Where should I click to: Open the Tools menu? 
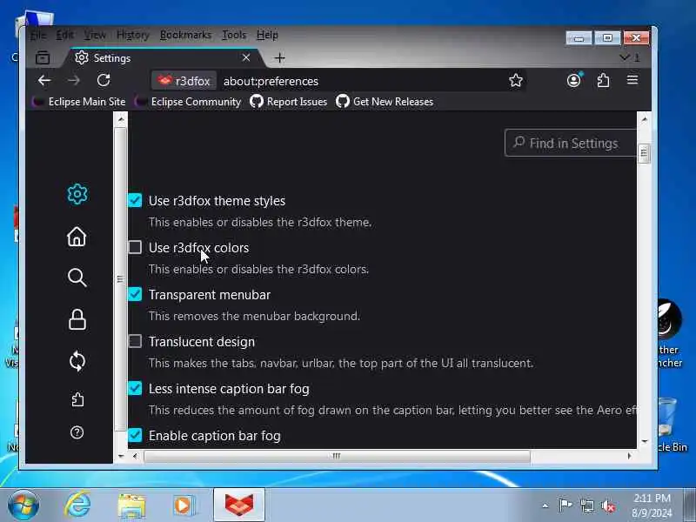click(x=234, y=35)
